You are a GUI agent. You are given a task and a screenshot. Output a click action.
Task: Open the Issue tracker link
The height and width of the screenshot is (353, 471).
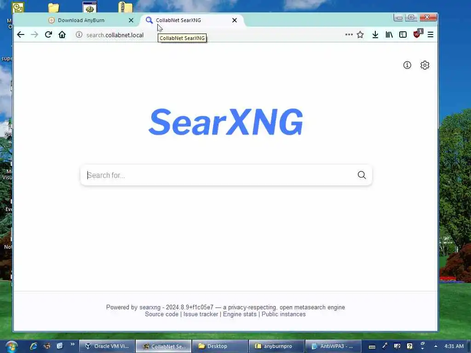point(201,314)
